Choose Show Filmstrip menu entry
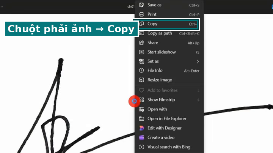Viewport: 273px width, 153px height. point(169,100)
